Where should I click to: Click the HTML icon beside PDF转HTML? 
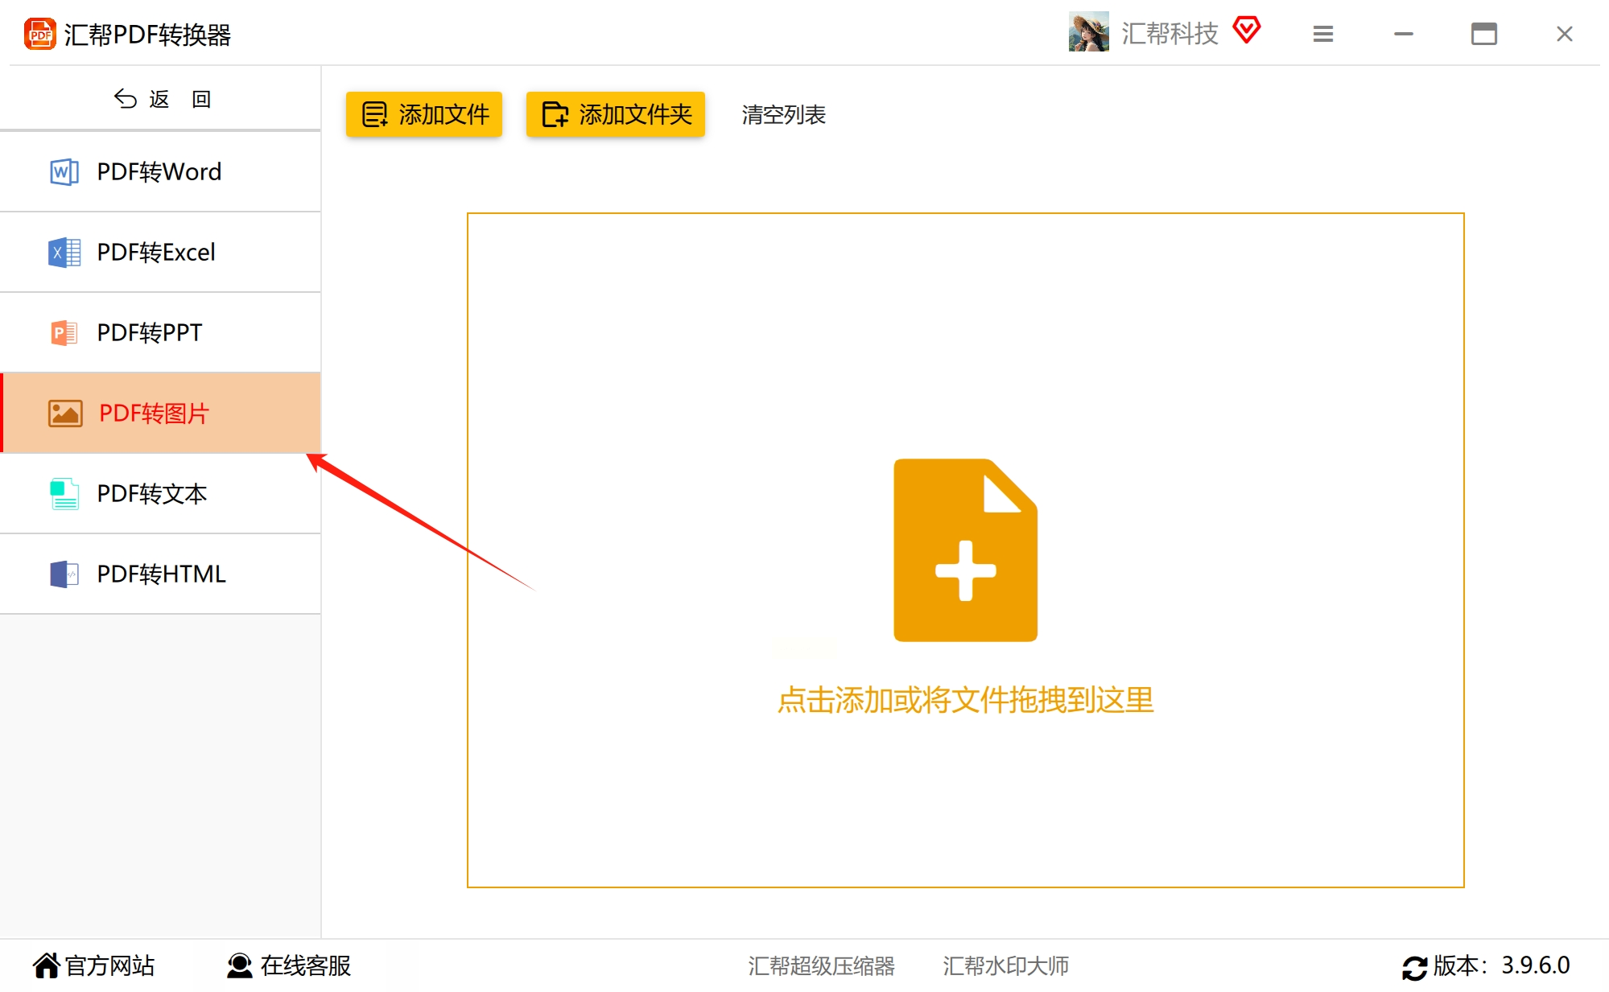(x=64, y=574)
